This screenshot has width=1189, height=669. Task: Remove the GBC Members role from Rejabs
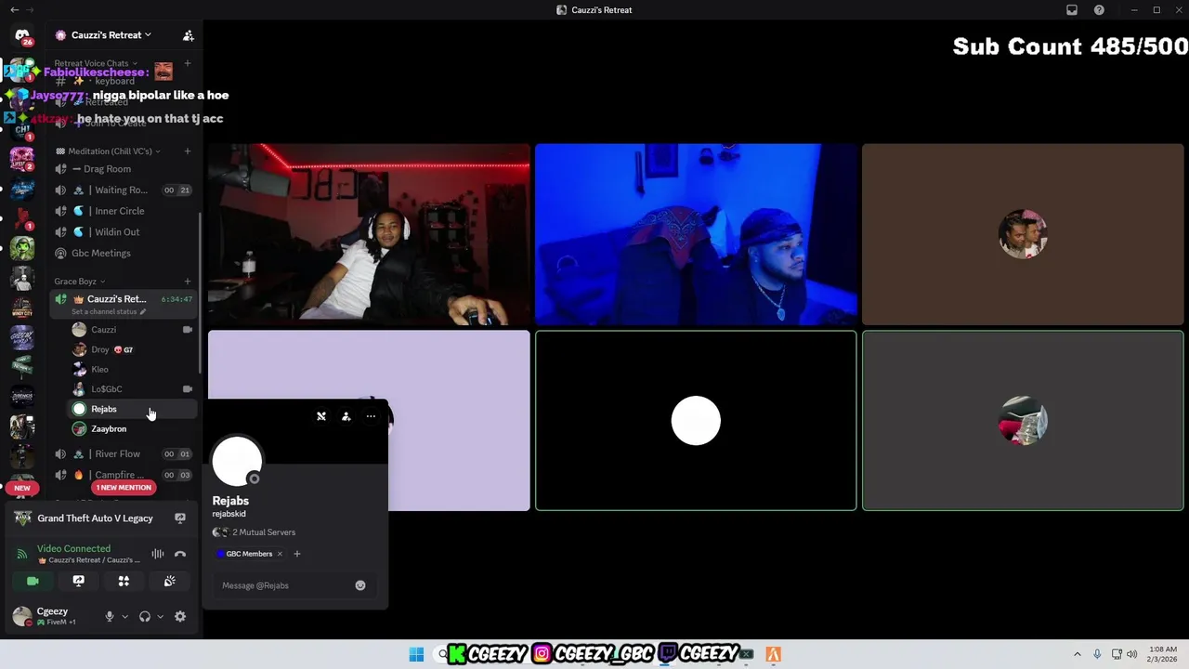coord(280,554)
